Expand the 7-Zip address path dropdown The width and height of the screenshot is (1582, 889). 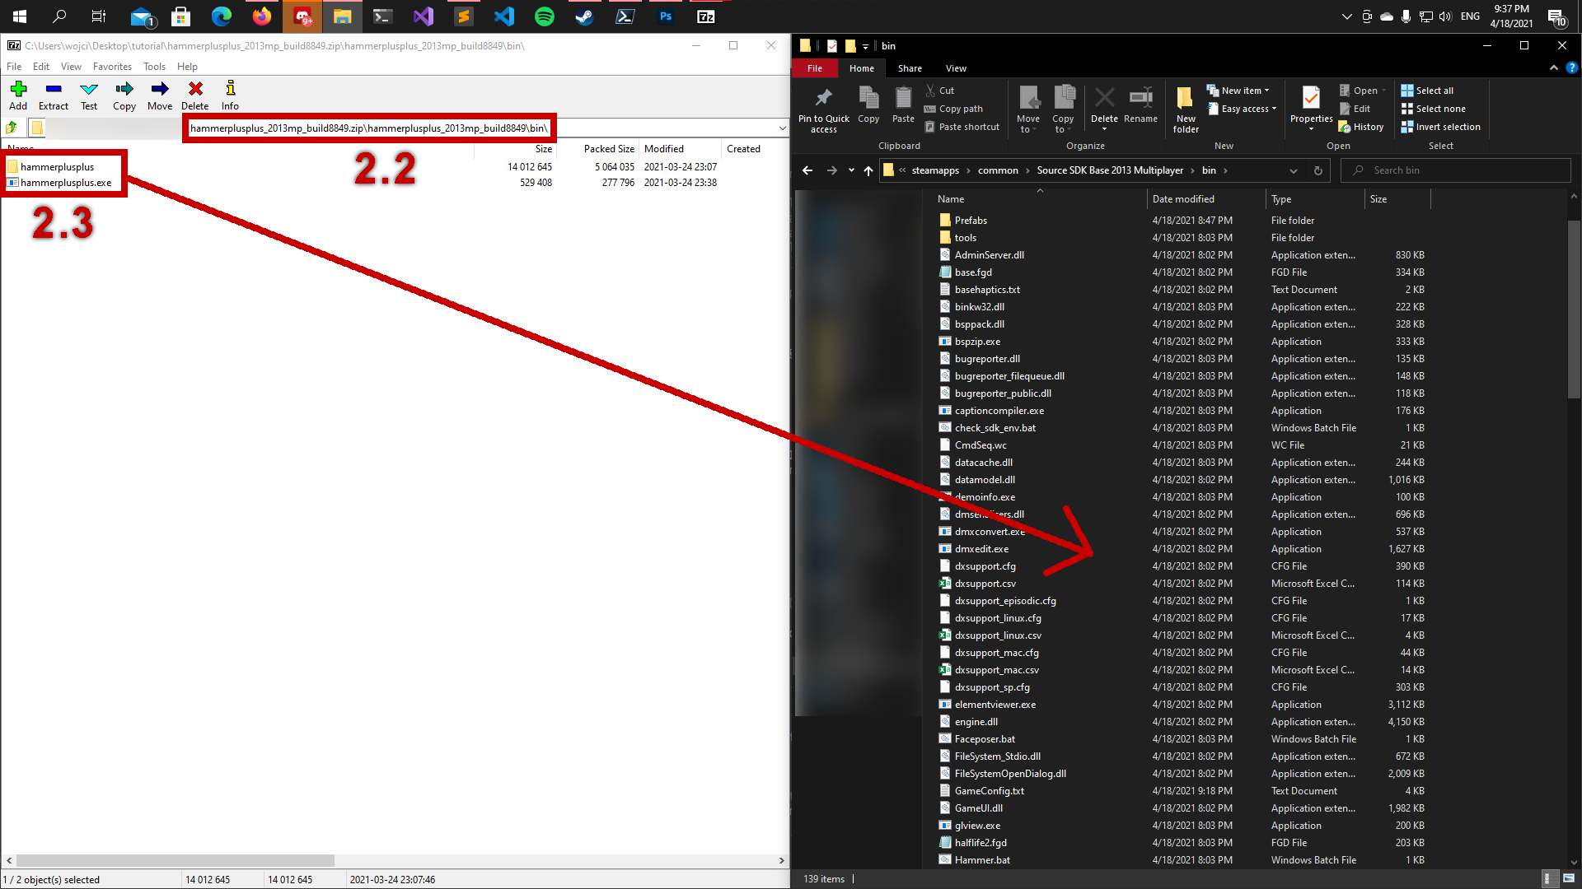[x=782, y=128]
